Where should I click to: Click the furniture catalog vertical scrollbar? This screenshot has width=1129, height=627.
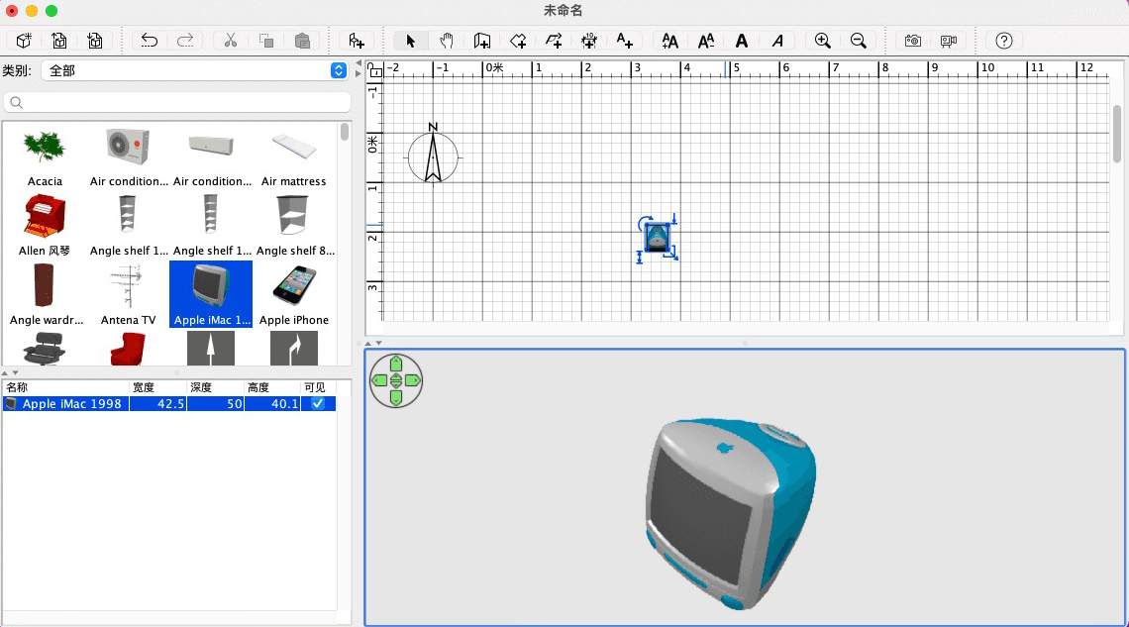345,133
